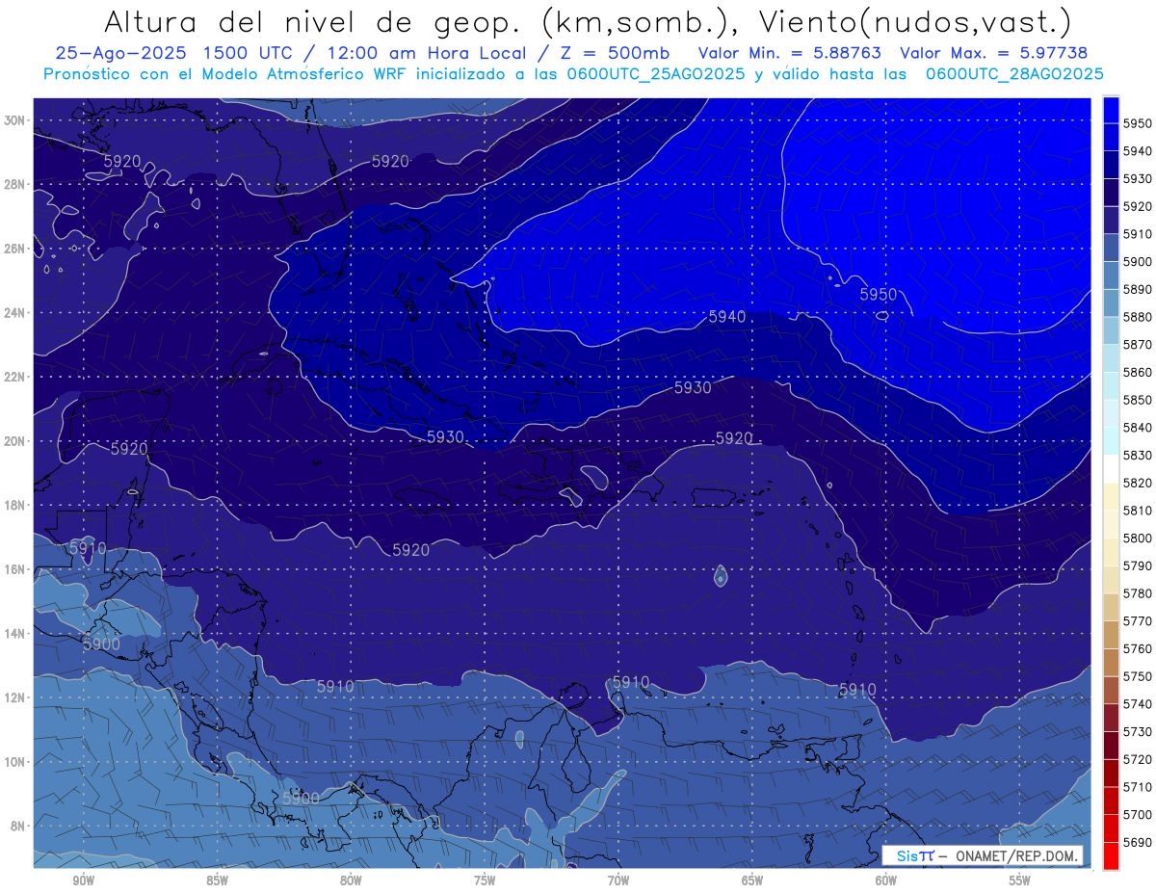Click the 70W longitude axis label
The height and width of the screenshot is (893, 1156).
coord(618,880)
